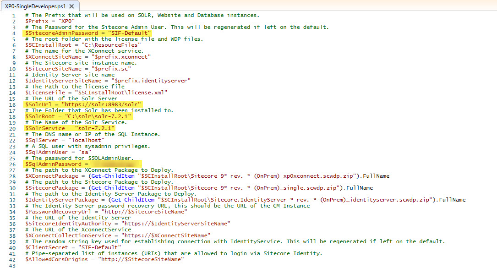The image size is (497, 268).
Task: Click the comment 'The URL of the Solr Server'
Action: 71,98
